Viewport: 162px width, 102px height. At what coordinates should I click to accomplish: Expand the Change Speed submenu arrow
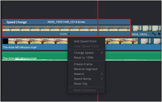coord(102,53)
